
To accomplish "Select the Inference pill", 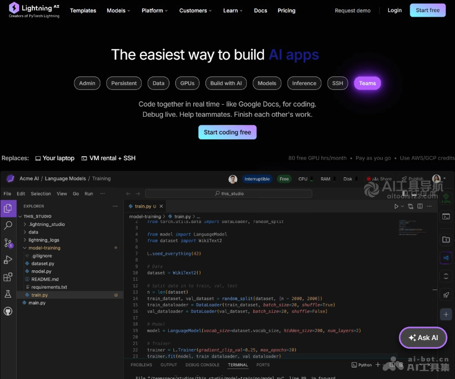I will [x=304, y=83].
